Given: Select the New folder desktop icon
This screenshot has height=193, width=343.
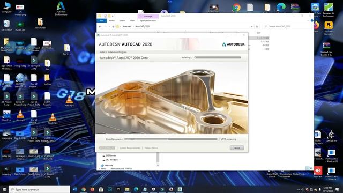Looking at the screenshot, I should [41, 24].
